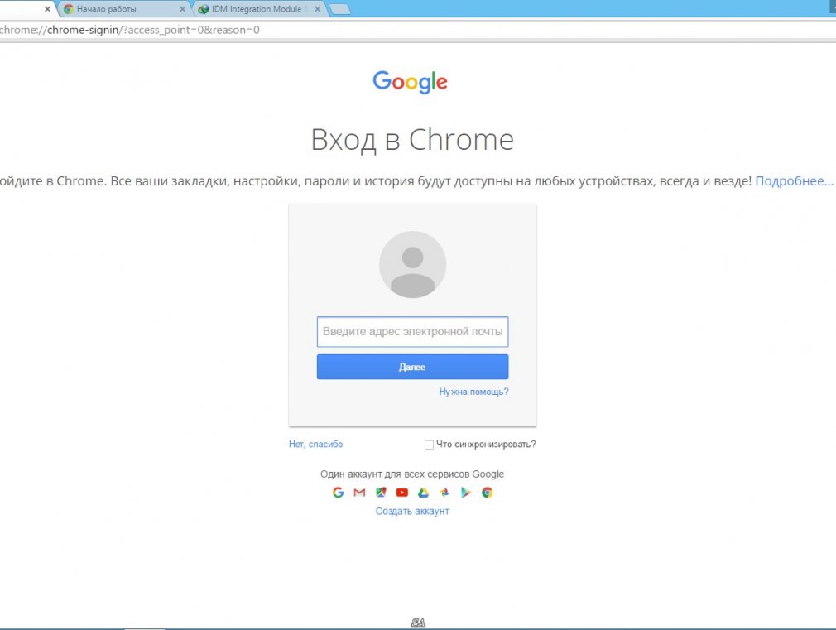The height and width of the screenshot is (630, 836).
Task: Switch to the IDM Integration Module tab
Action: [258, 9]
